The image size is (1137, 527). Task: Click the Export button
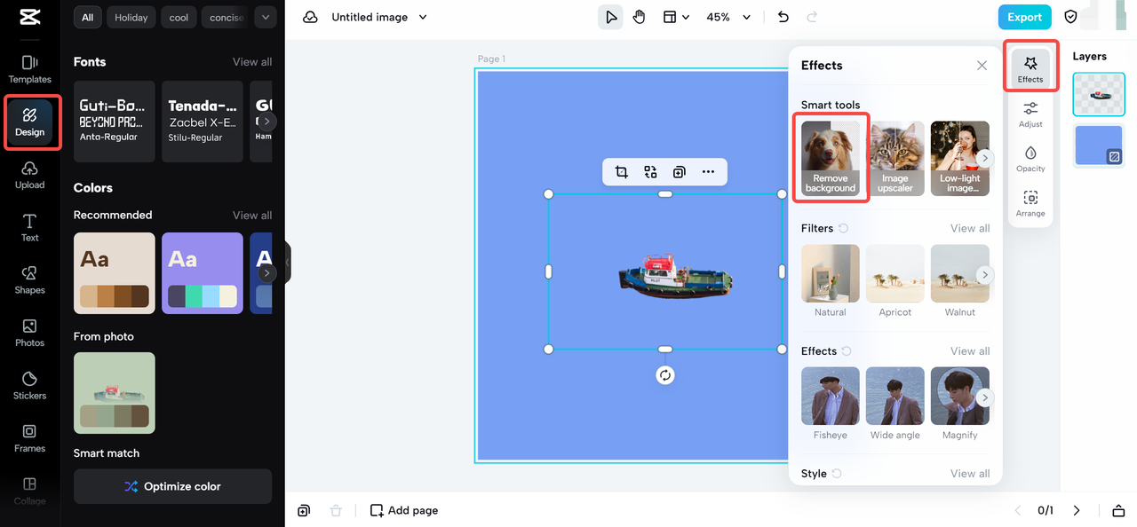point(1024,17)
